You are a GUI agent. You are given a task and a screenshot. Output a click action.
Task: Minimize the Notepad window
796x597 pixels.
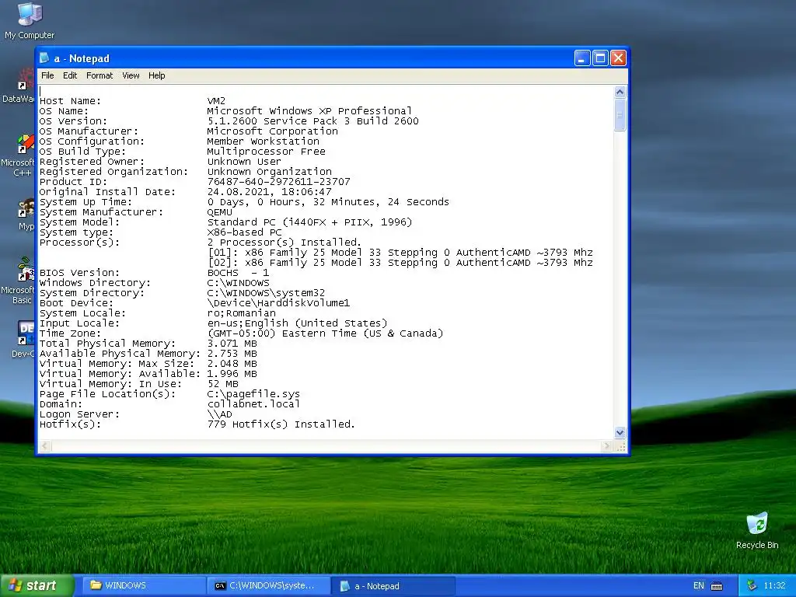(x=582, y=58)
